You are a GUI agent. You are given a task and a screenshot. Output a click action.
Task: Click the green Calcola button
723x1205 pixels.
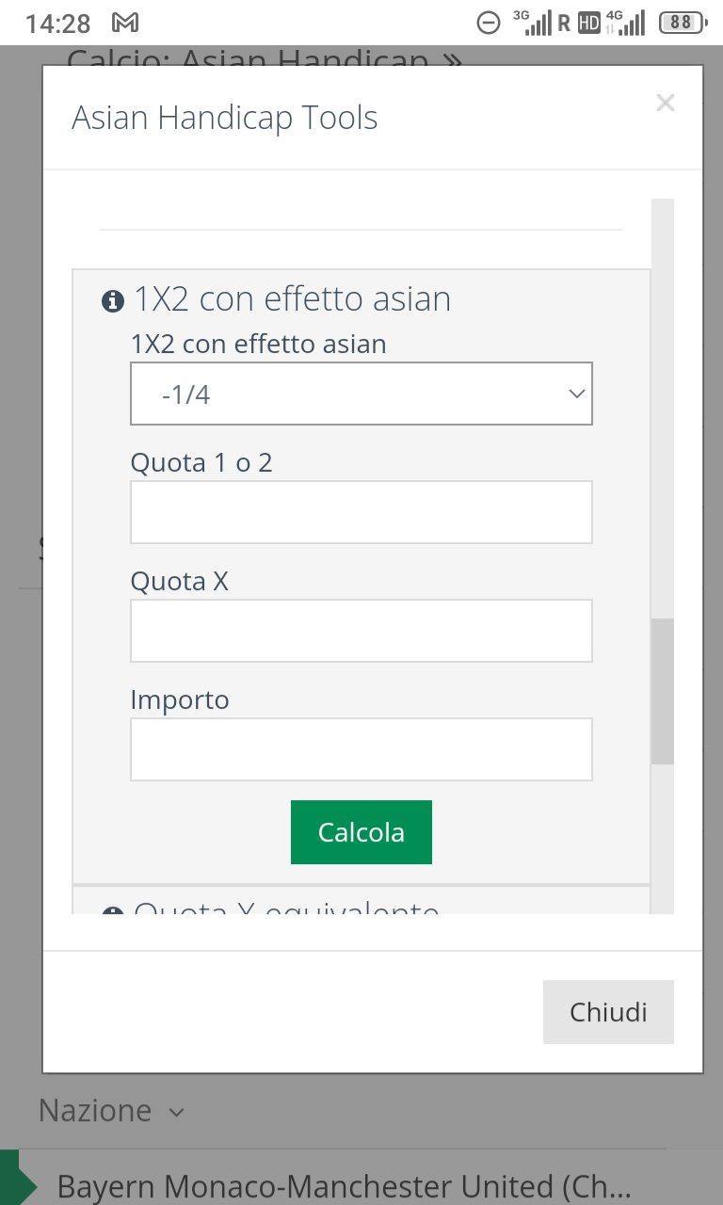click(x=361, y=832)
